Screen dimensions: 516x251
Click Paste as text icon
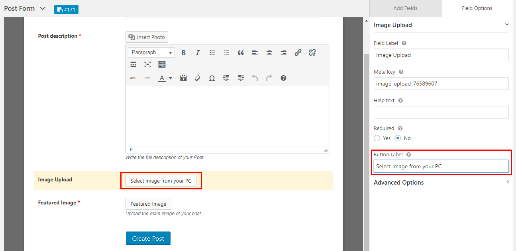click(183, 78)
